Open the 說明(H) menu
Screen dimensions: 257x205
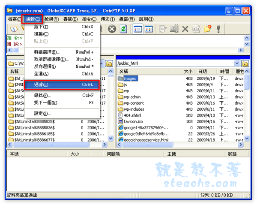click(x=146, y=19)
